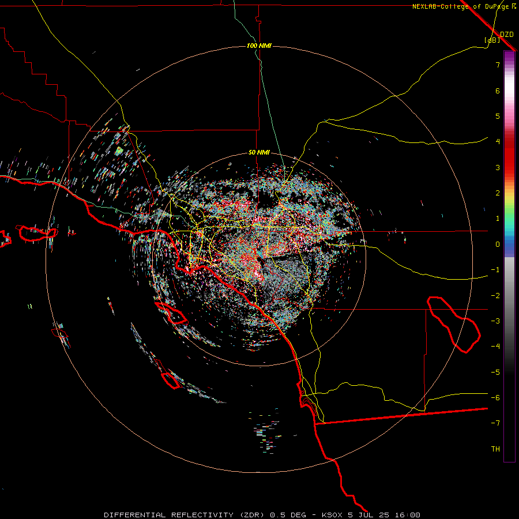Click the color scale label 3

(498, 167)
